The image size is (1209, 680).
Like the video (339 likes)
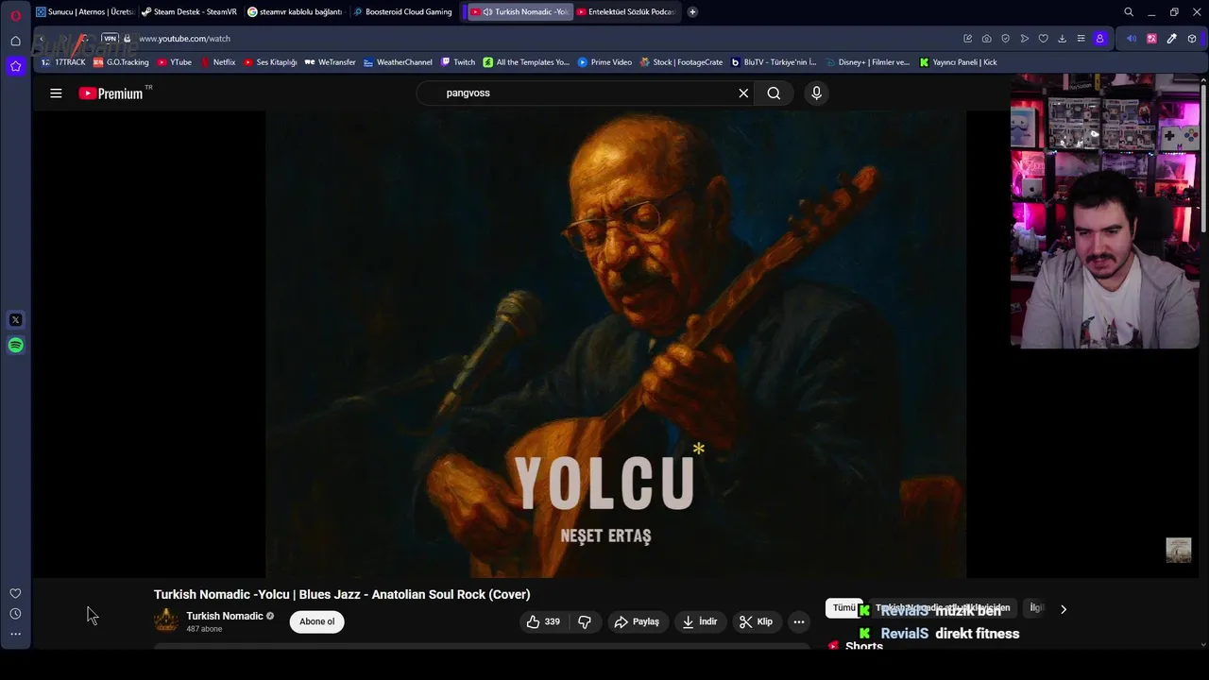(543, 621)
